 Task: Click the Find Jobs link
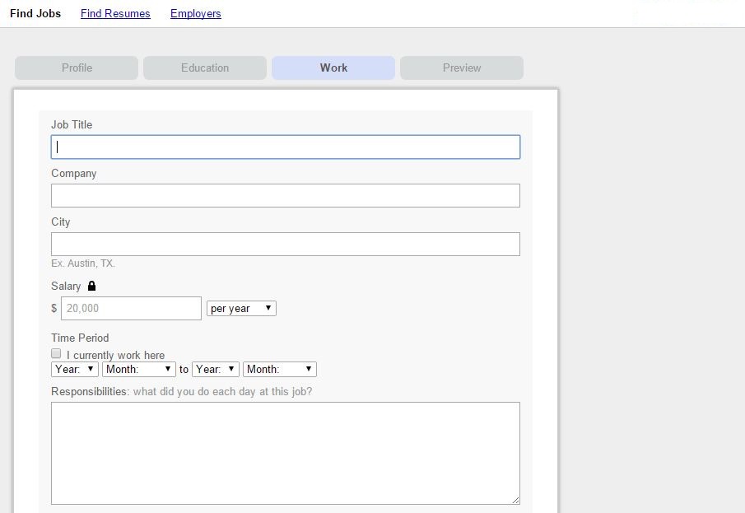coord(35,13)
